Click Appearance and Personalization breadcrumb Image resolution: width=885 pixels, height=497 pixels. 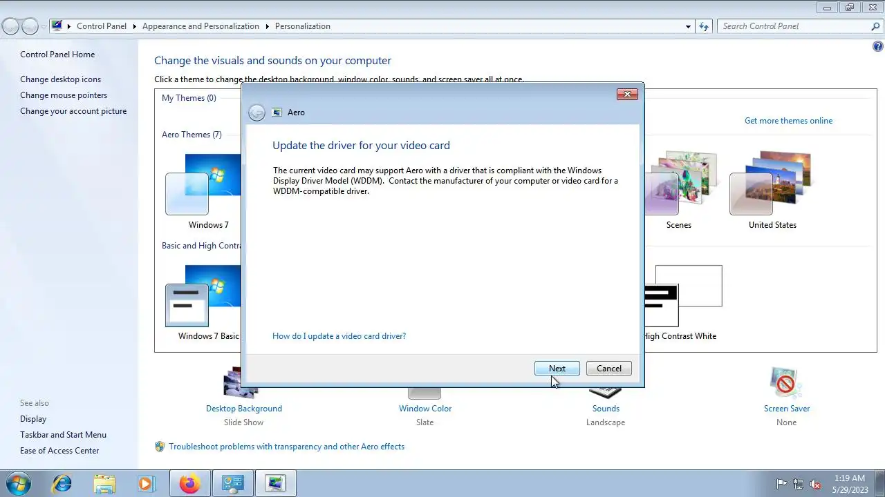[201, 26]
